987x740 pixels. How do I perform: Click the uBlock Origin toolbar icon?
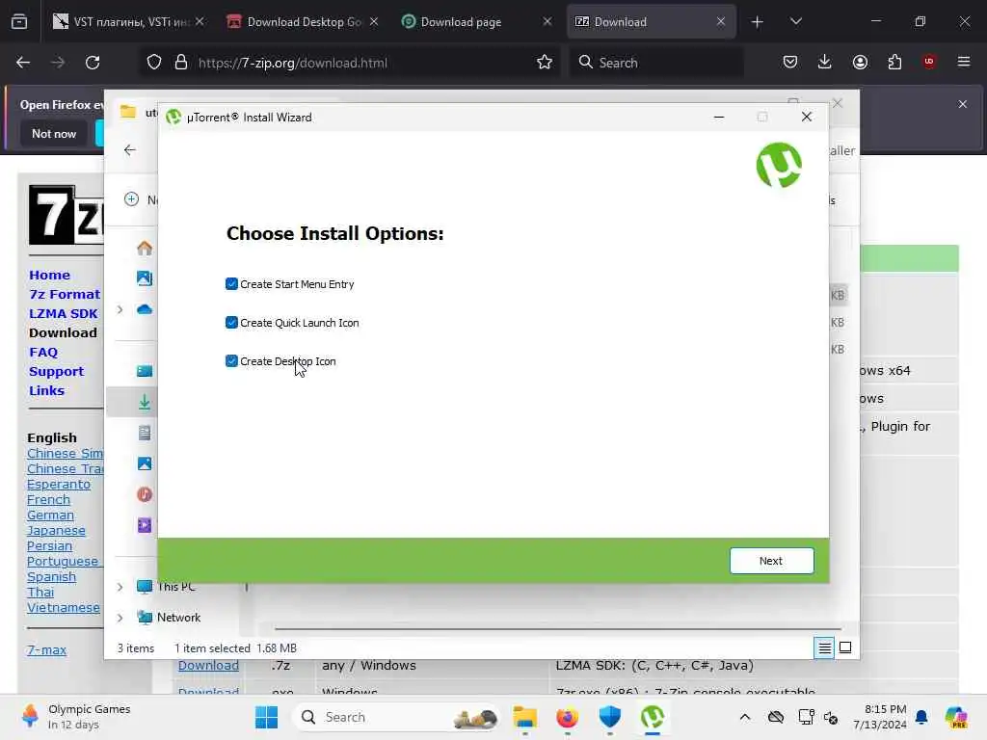929,62
